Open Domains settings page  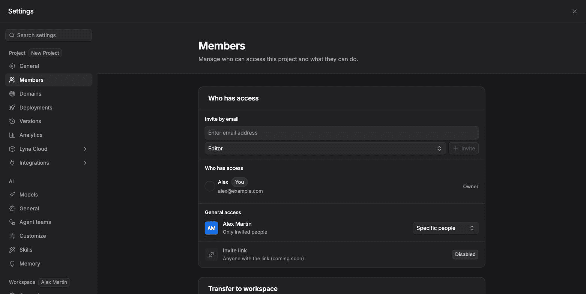pyautogui.click(x=48, y=94)
